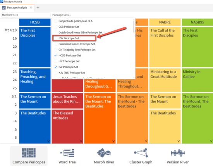This screenshot has height=168, width=213.
Task: Select 'Healing throughout G…' orange block
Action: 100,86
